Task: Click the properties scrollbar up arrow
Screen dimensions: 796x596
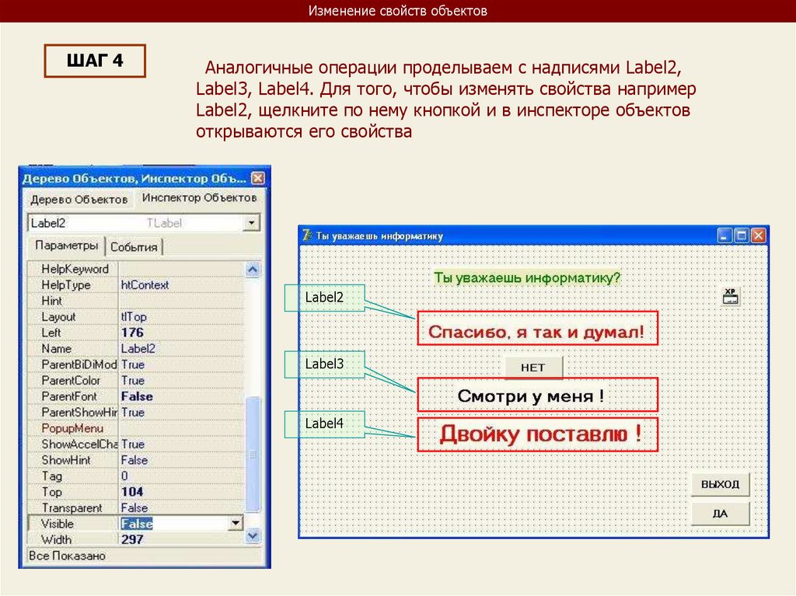Action: click(x=253, y=270)
